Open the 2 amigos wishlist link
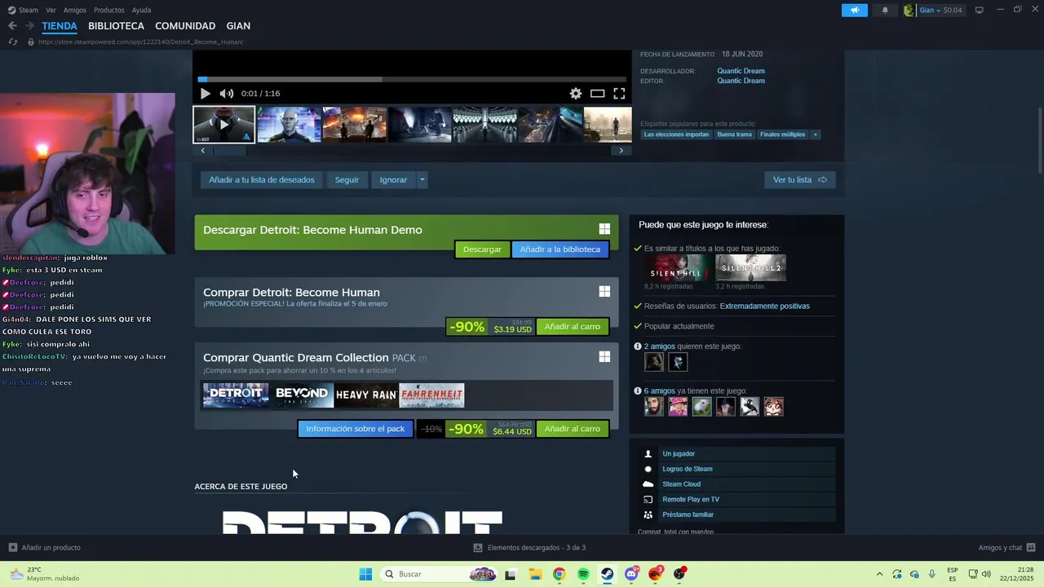The image size is (1044, 587). [659, 346]
